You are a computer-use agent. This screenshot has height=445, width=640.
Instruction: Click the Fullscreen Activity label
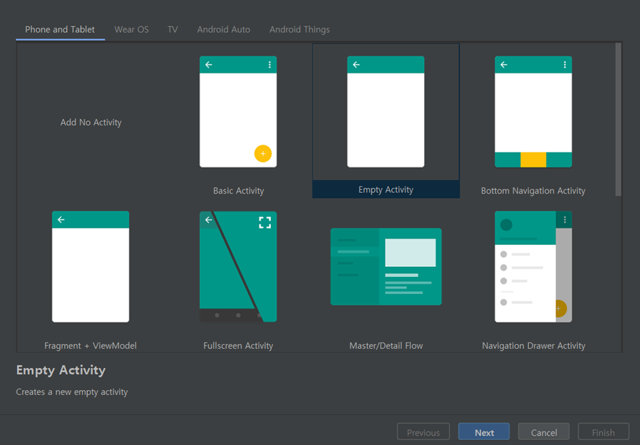[x=238, y=346]
